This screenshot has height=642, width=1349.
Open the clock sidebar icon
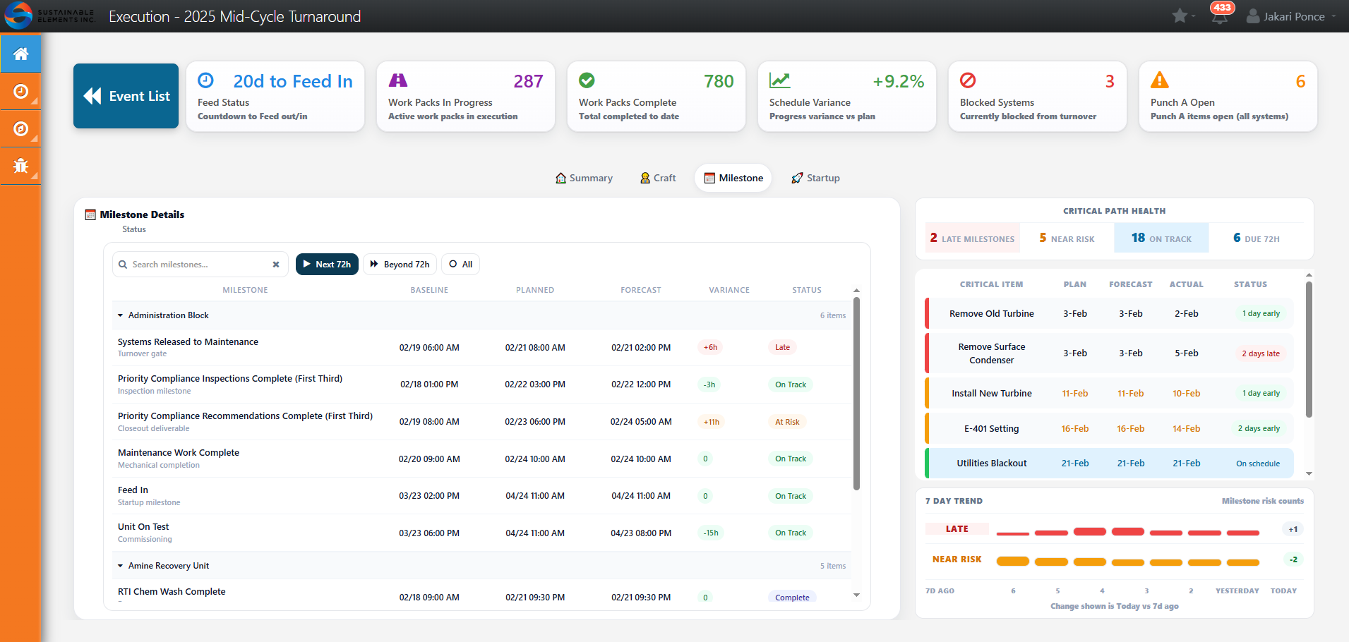[20, 91]
